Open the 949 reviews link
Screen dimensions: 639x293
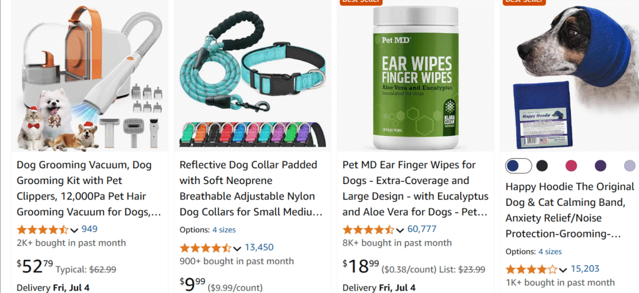coord(89,229)
